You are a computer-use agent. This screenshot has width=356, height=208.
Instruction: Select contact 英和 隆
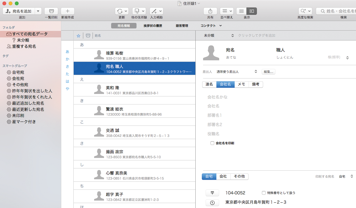click(x=134, y=90)
